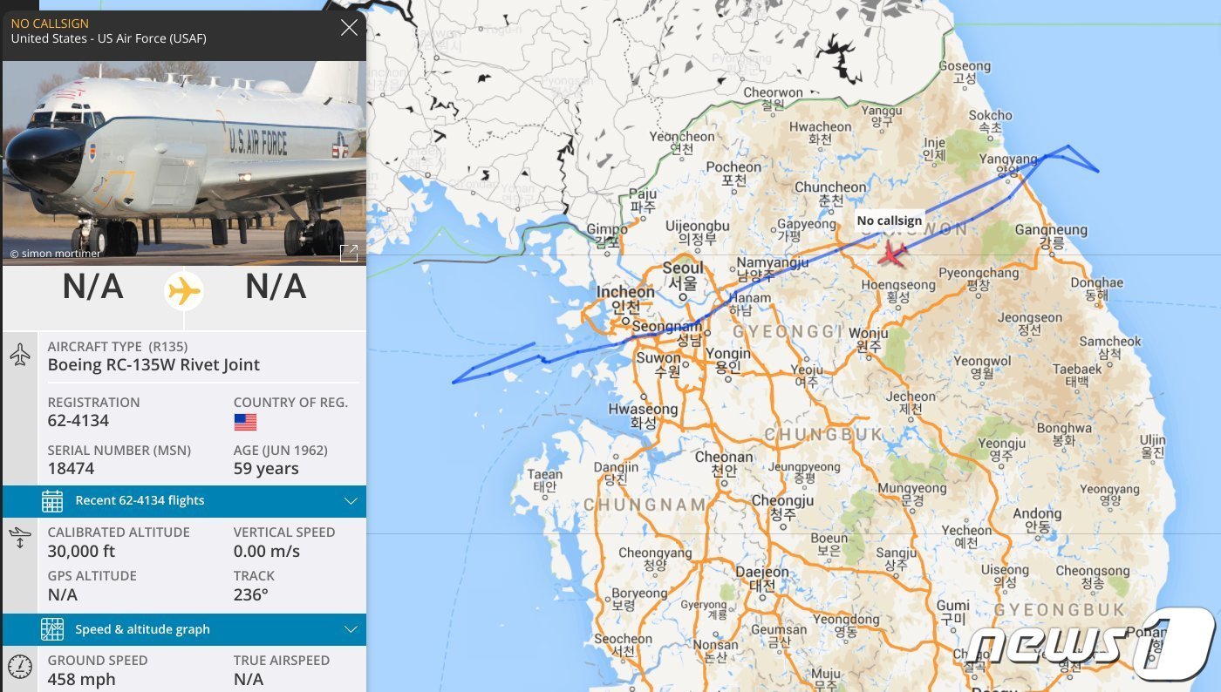Open the Recent 62-4134 flights bar
The height and width of the screenshot is (692, 1221).
tap(140, 501)
